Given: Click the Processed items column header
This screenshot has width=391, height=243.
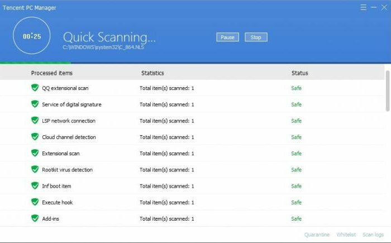Looking at the screenshot, I should (51, 73).
